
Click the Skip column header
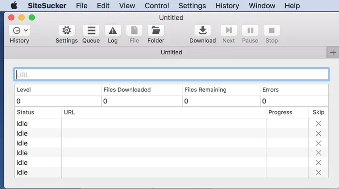coord(318,112)
